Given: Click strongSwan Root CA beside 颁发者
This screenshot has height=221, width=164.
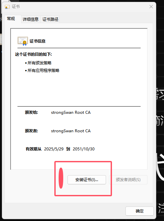Looking at the screenshot, I should [71, 131].
